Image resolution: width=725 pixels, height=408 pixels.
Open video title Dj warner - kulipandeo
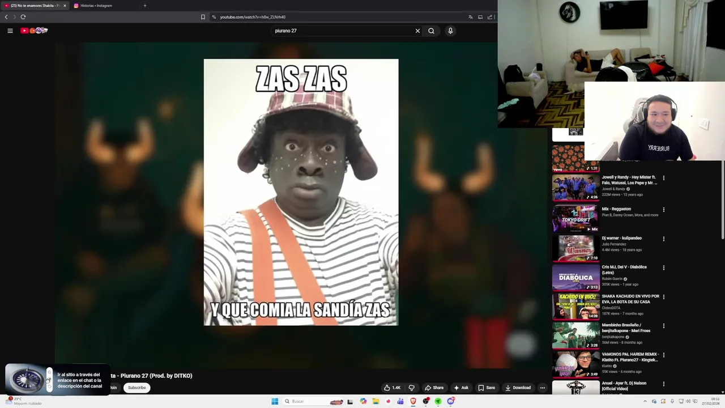pos(621,238)
